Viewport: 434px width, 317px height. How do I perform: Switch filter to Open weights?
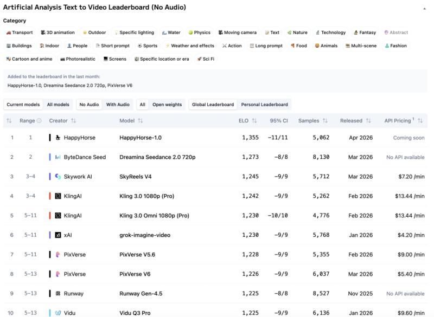coord(167,105)
